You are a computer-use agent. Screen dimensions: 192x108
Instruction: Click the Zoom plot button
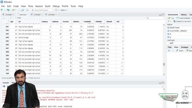pyautogui.click(x=180, y=51)
